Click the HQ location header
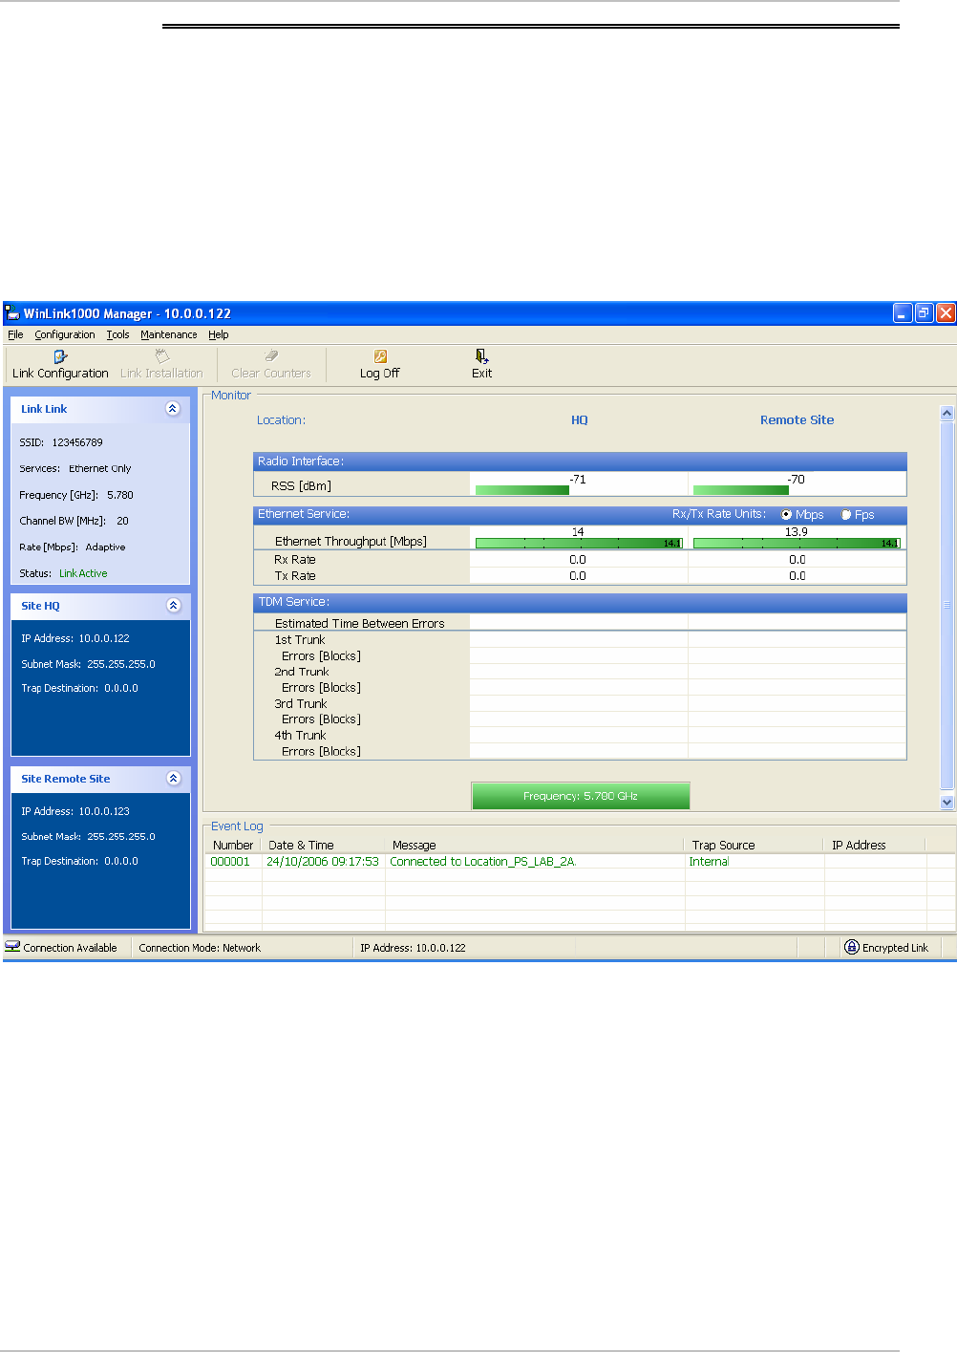 (580, 419)
